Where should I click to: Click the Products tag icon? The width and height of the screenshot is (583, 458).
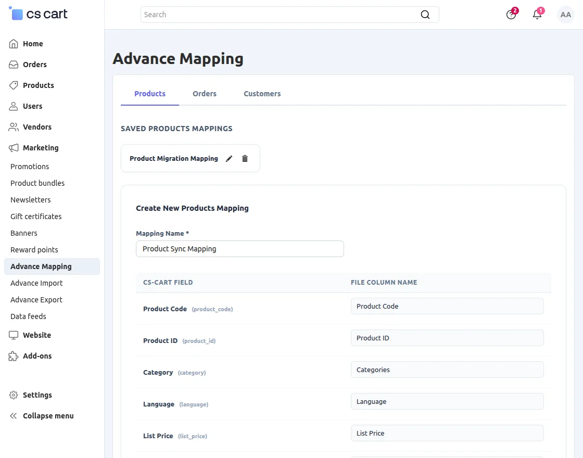click(x=14, y=85)
